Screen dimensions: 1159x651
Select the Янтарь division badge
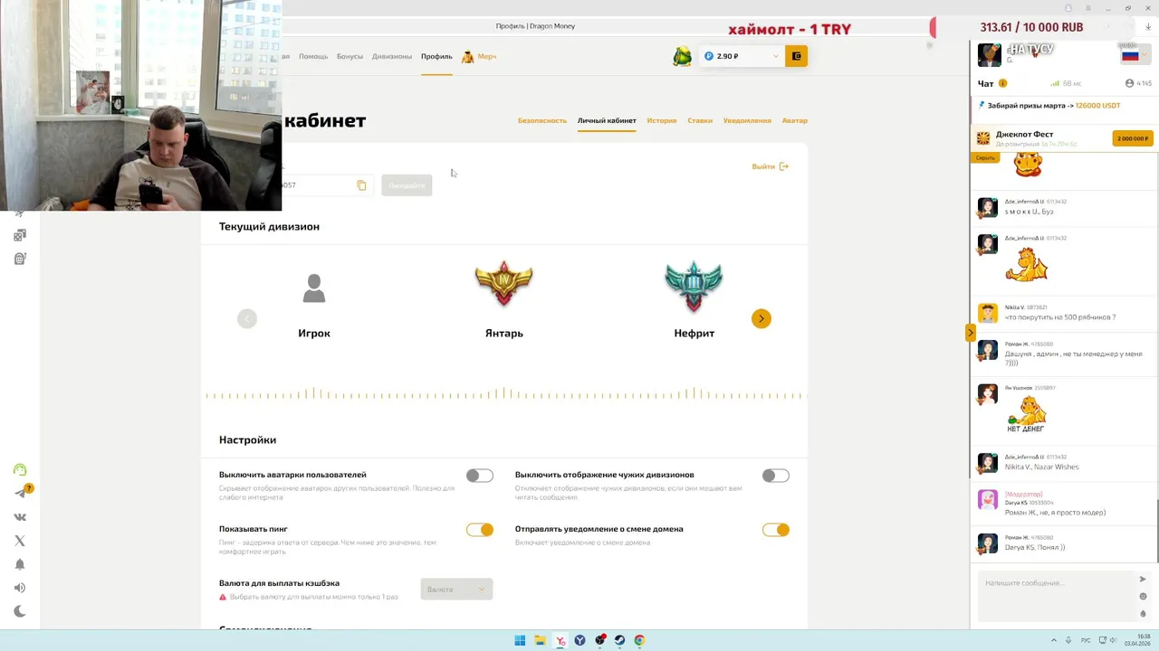504,286
